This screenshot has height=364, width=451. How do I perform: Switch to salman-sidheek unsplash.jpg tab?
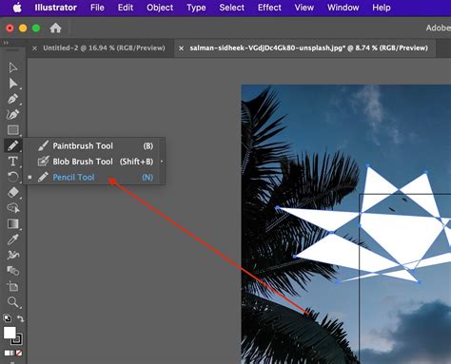[x=308, y=48]
